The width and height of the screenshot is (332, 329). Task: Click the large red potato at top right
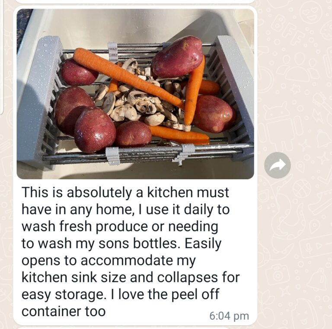point(177,57)
